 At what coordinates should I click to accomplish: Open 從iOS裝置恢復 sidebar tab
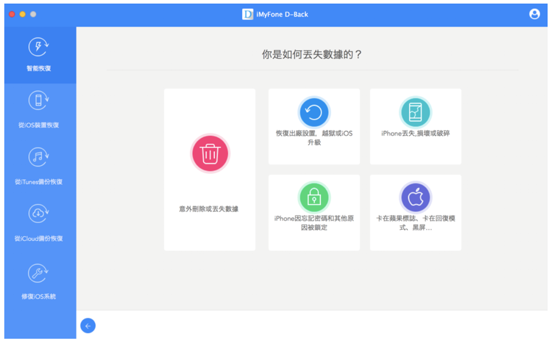(x=39, y=125)
